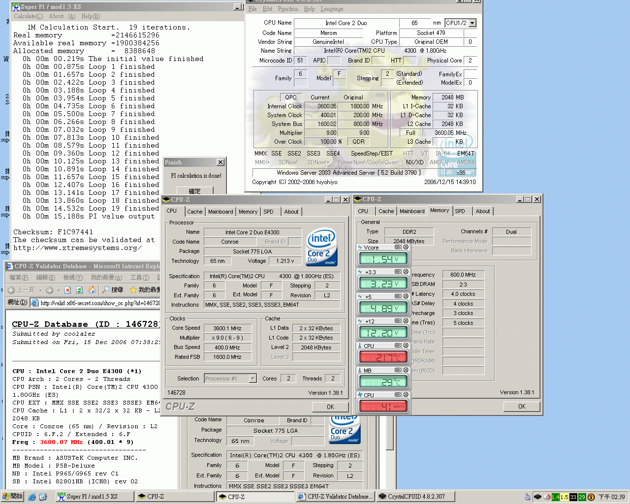Switch to Mainboard tab in left CPU-Z window
Viewport: 630px width, 504px height.
click(220, 212)
